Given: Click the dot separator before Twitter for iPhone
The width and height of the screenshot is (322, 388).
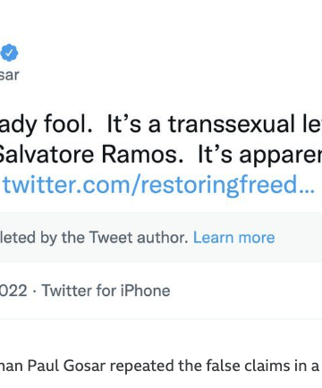Looking at the screenshot, I should pos(35,291).
